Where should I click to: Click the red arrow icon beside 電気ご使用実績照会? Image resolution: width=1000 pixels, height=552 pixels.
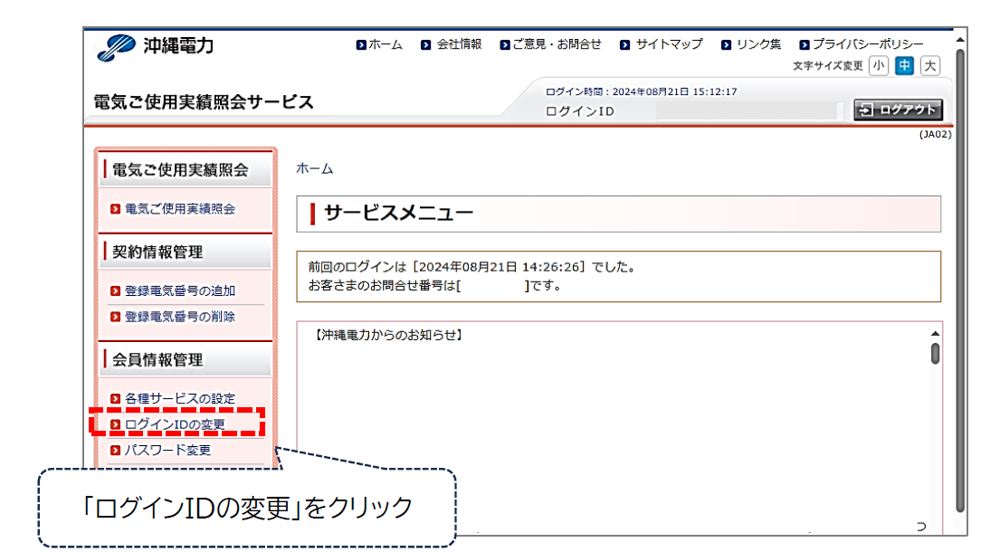point(115,209)
